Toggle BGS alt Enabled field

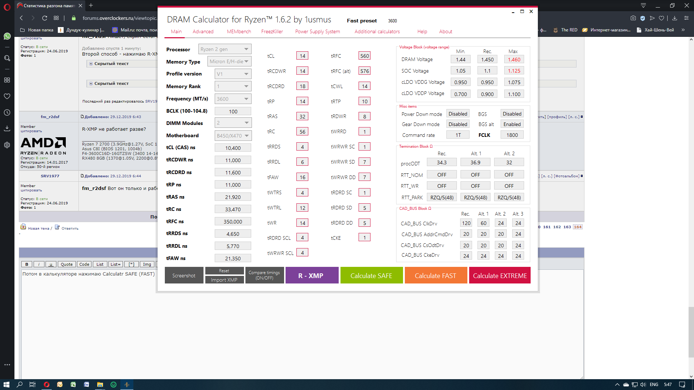click(x=512, y=124)
